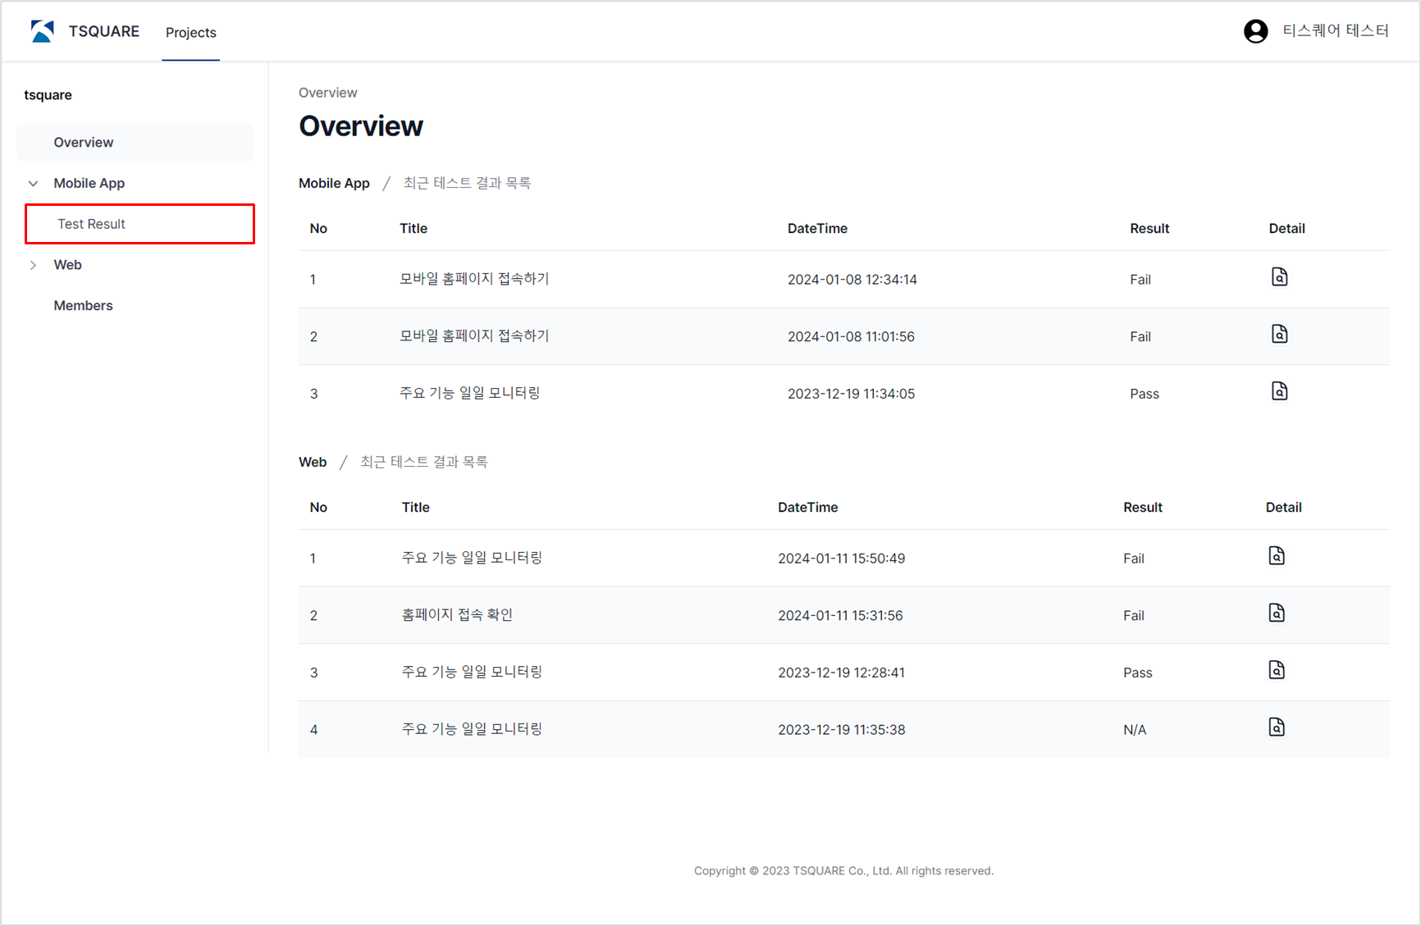Click Mobile App row 2 title 모바일 홈페이지 접속하기
Viewport: 1421px width, 926px height.
coord(474,336)
